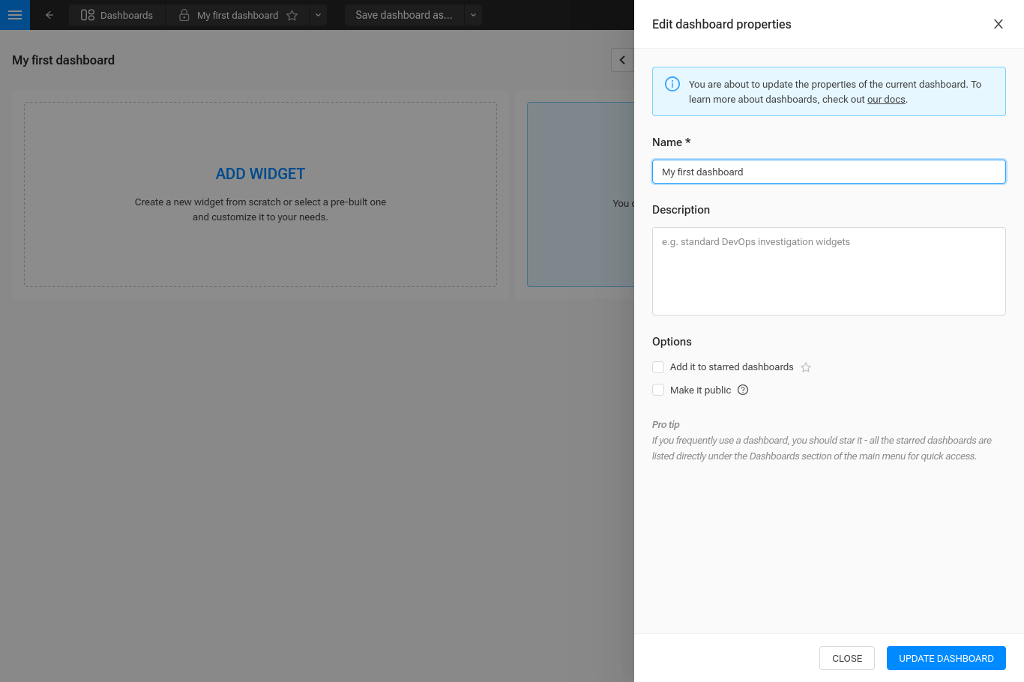This screenshot has height=682, width=1024.
Task: Open the Save dashboard as dropdown arrow
Action: tap(473, 14)
